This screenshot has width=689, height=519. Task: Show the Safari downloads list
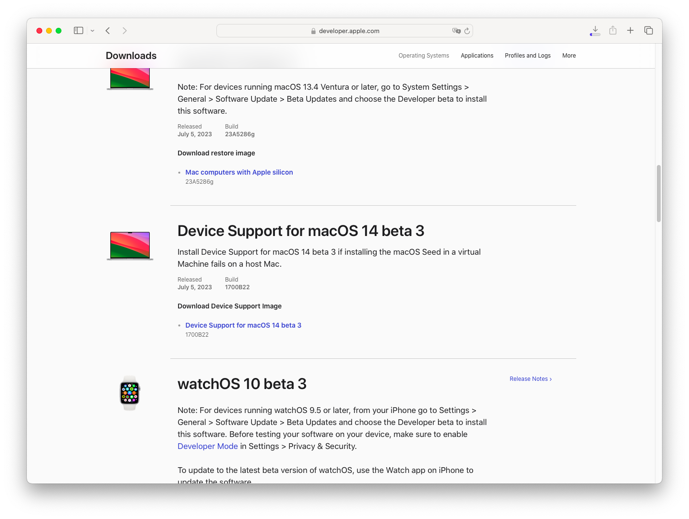click(595, 31)
